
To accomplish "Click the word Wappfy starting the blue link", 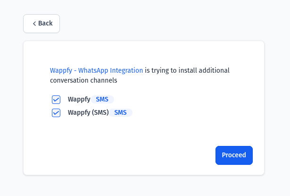I will [x=61, y=70].
